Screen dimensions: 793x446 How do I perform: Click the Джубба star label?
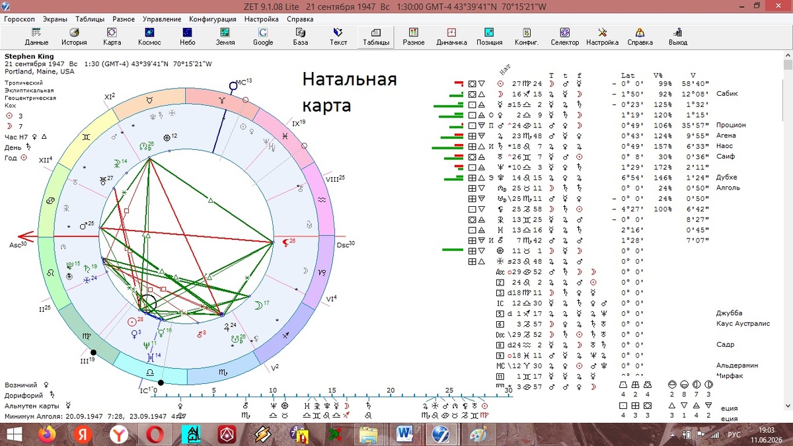pyautogui.click(x=730, y=313)
